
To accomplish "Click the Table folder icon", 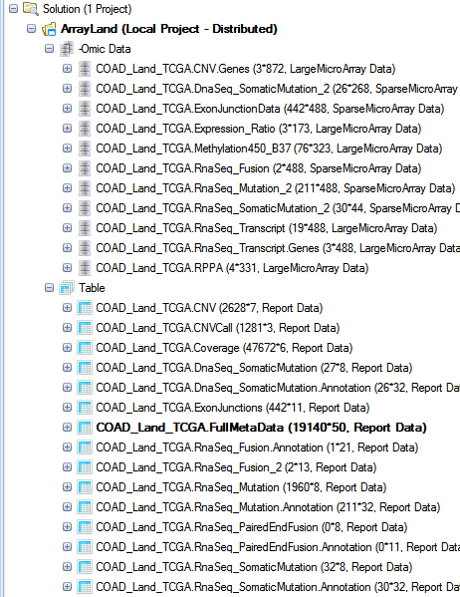I will tap(66, 288).
